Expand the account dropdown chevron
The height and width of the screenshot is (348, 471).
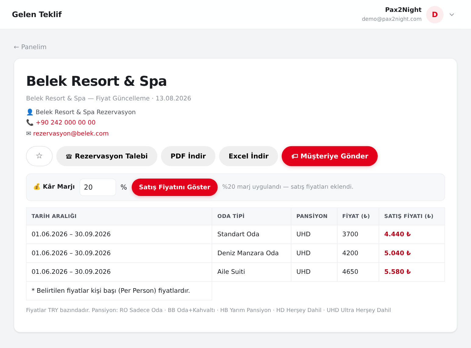[452, 15]
